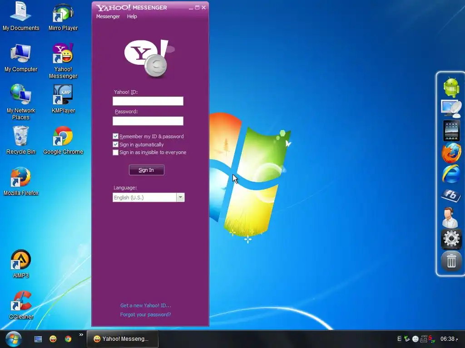Open the Messenger menu
This screenshot has width=465, height=348.
pos(108,16)
